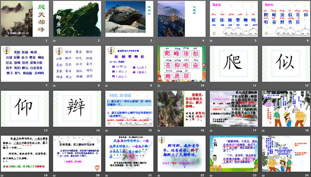
Task: Click the animation star icon under slide 17
Action: pos(211,130)
